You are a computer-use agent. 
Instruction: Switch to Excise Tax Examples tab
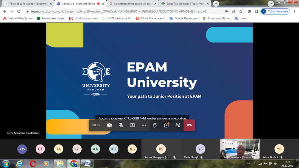pyautogui.click(x=185, y=4)
